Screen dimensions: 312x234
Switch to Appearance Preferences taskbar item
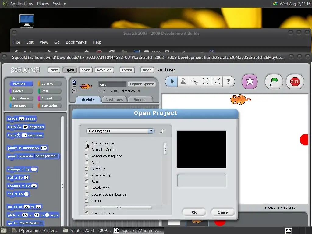[35, 230]
